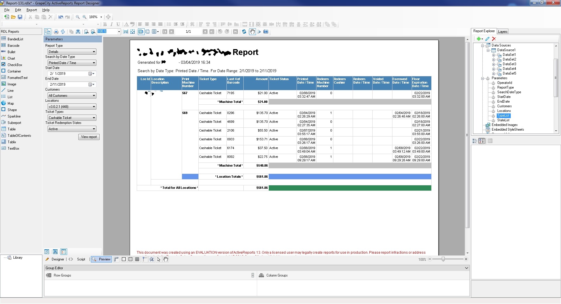Click the Print icon in preview toolbar
The image size is (561, 304).
(x=56, y=32)
